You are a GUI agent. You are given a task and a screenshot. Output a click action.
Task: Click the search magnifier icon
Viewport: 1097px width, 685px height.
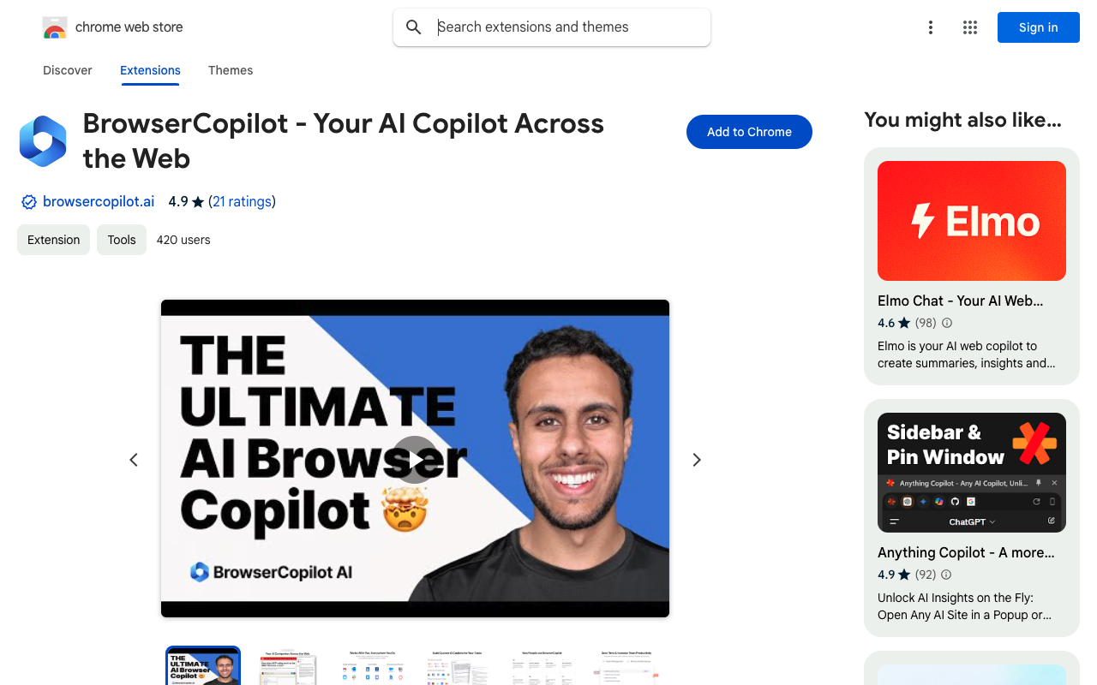click(x=414, y=27)
